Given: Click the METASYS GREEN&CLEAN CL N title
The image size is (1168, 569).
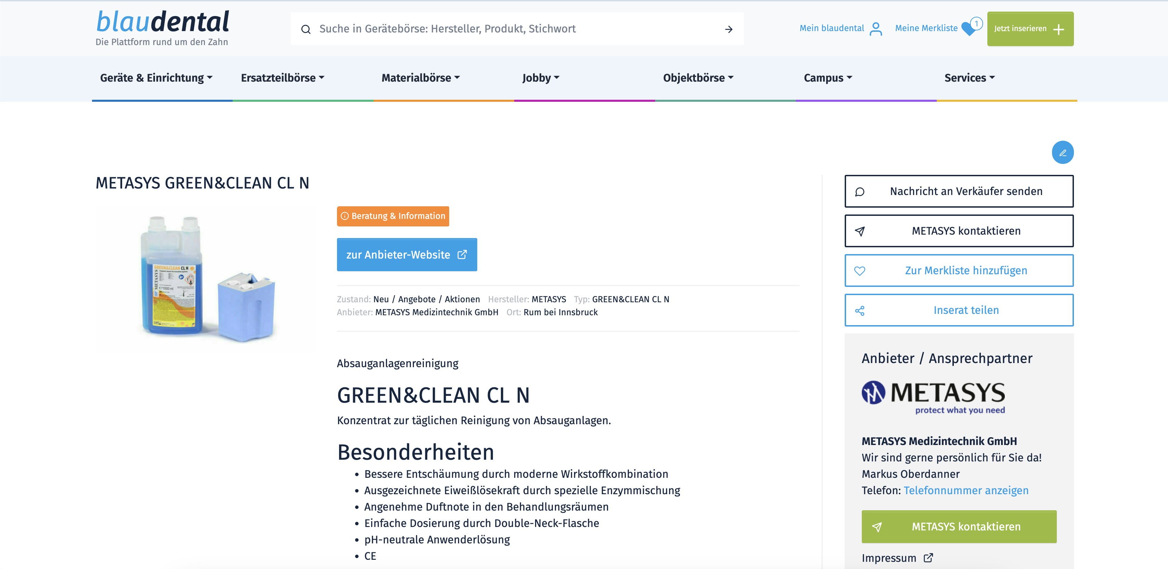Looking at the screenshot, I should coord(202,183).
